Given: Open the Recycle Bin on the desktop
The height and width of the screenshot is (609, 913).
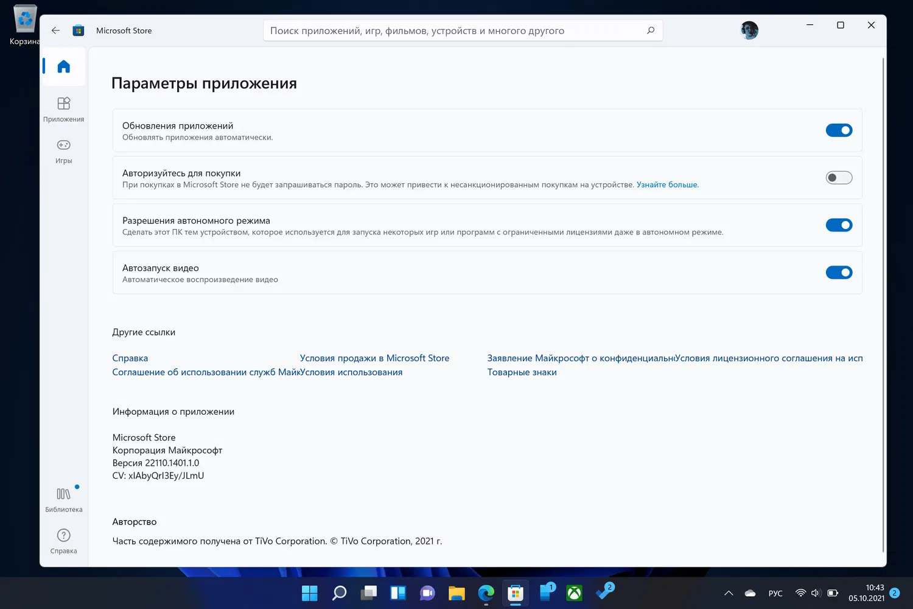Looking at the screenshot, I should coord(24,24).
